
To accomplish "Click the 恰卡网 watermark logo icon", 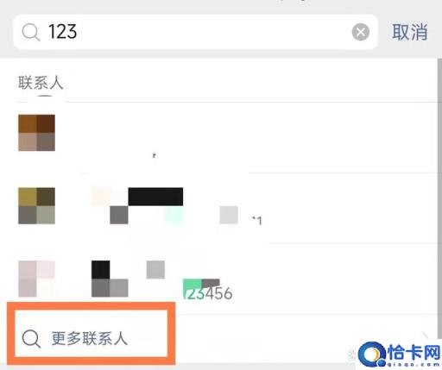I will point(372,354).
